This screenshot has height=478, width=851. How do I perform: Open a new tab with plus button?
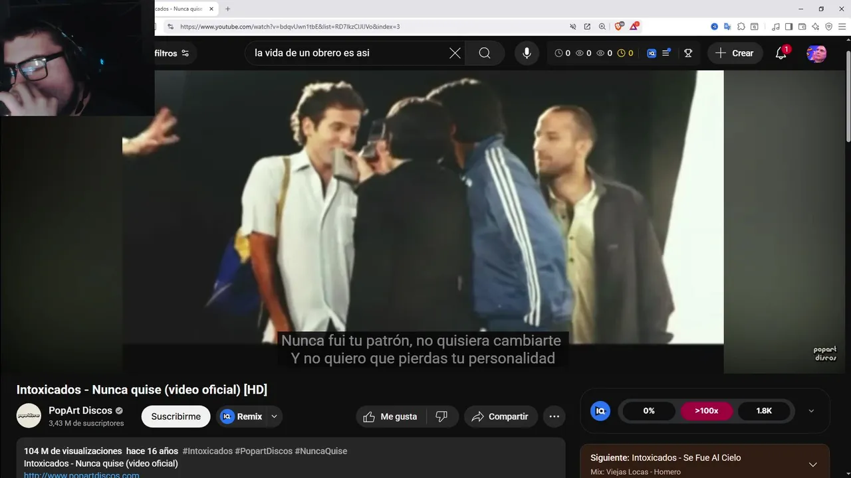(x=227, y=9)
